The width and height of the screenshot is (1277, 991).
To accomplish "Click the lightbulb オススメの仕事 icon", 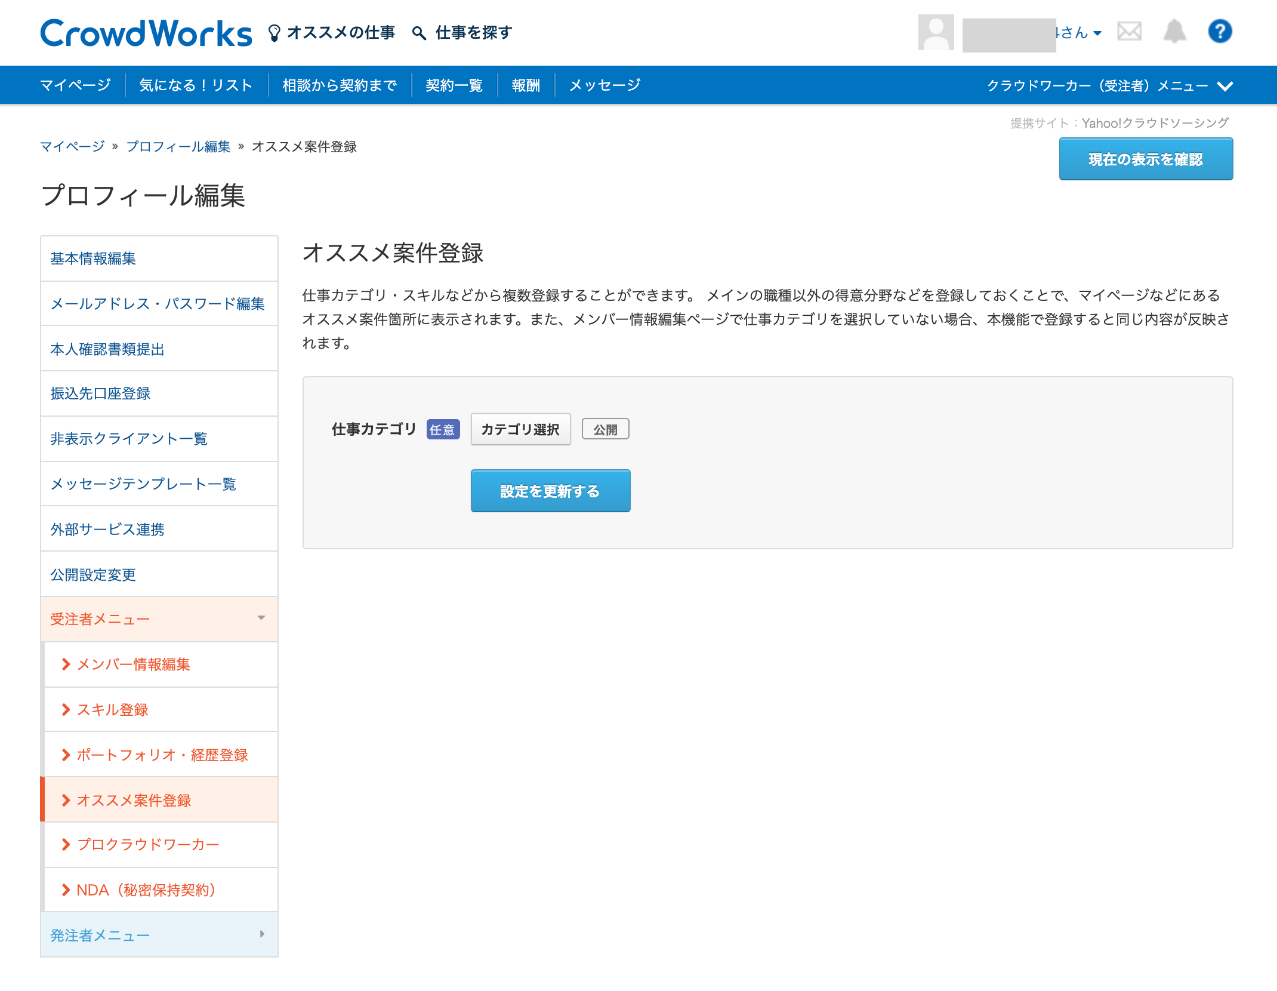I will 274,33.
